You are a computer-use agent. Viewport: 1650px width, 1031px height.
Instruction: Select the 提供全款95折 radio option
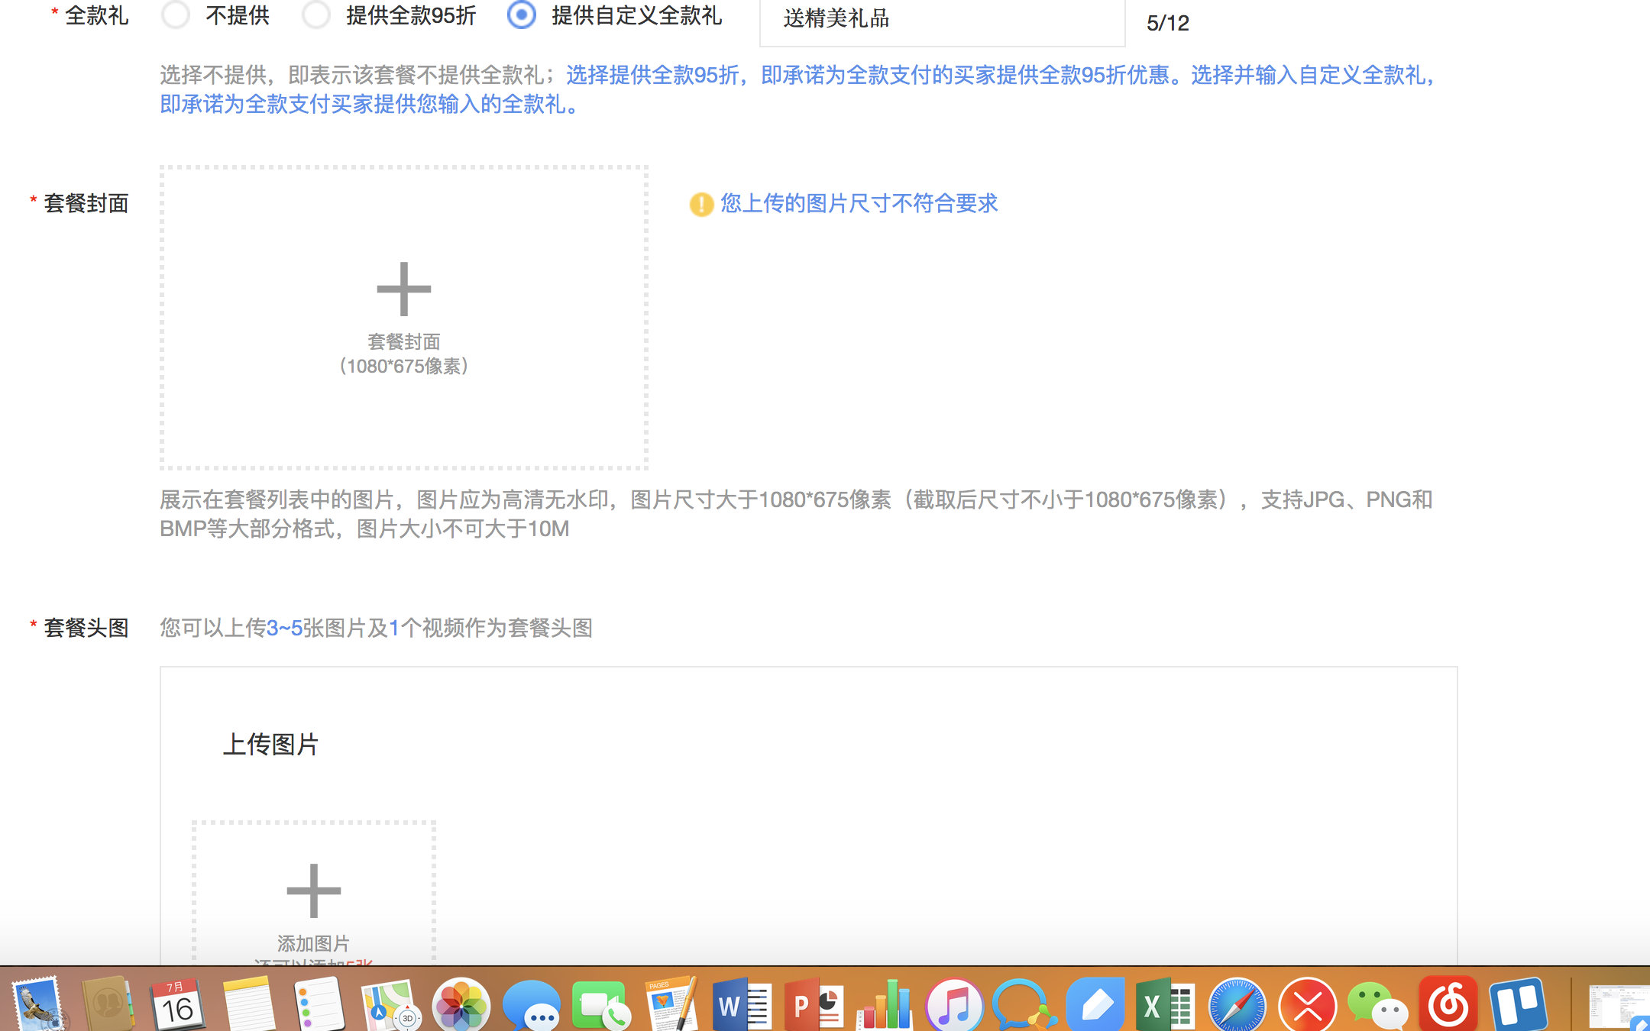tap(316, 15)
